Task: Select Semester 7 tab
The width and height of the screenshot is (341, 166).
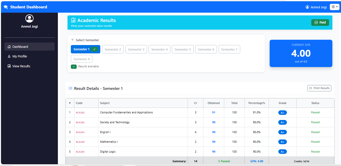Action: tap(229, 49)
